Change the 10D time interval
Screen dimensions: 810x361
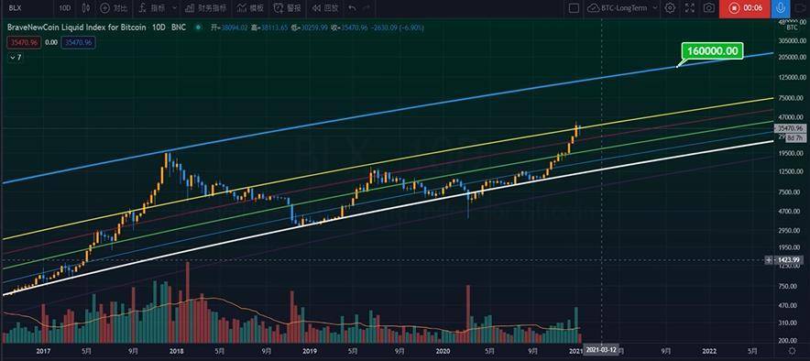(x=64, y=7)
